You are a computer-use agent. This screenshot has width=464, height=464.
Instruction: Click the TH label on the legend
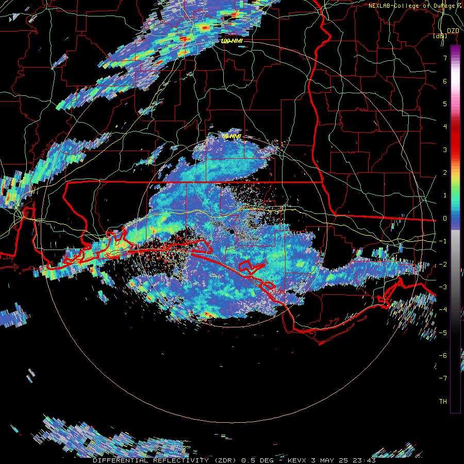click(x=443, y=402)
